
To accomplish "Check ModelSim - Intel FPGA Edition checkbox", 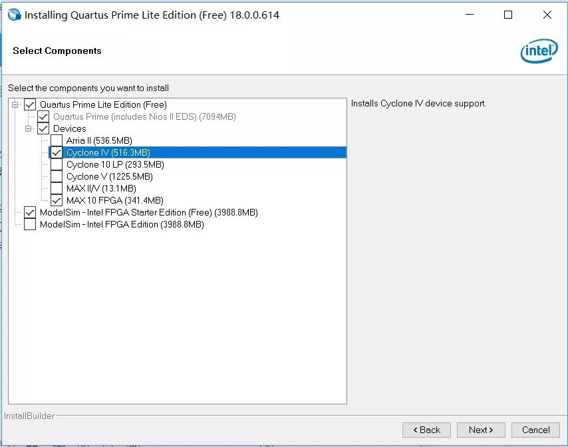I will (30, 224).
